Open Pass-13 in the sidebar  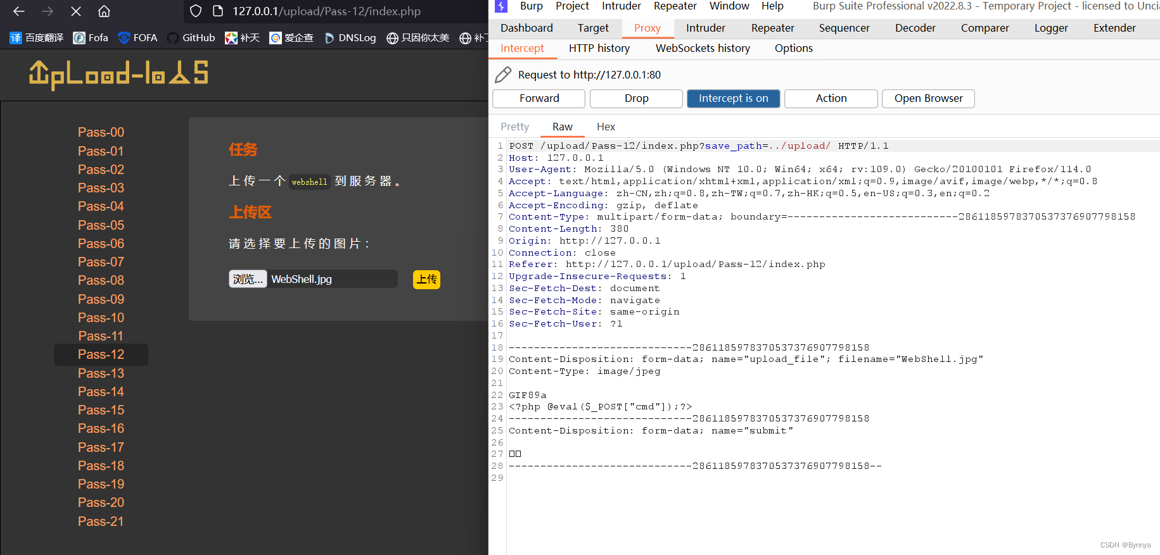101,373
